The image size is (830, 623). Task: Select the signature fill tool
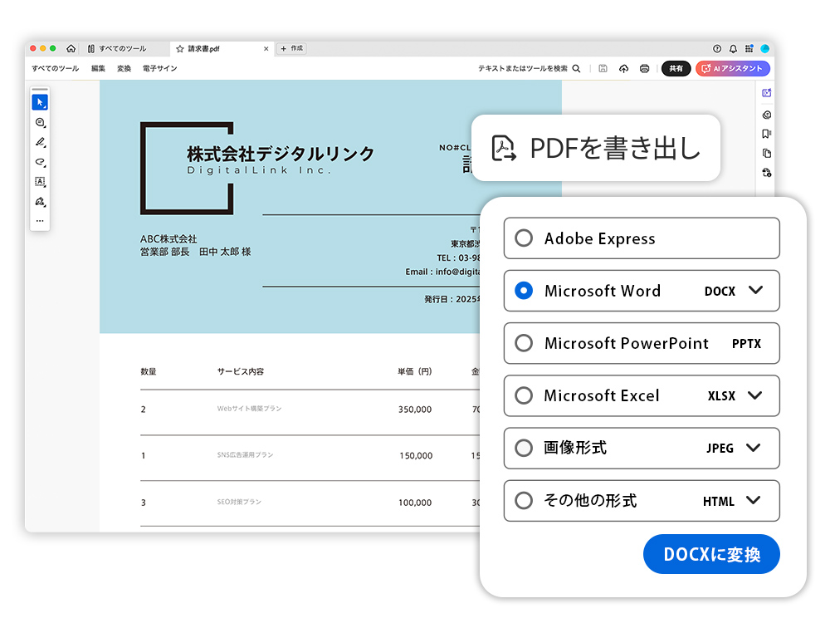click(40, 202)
